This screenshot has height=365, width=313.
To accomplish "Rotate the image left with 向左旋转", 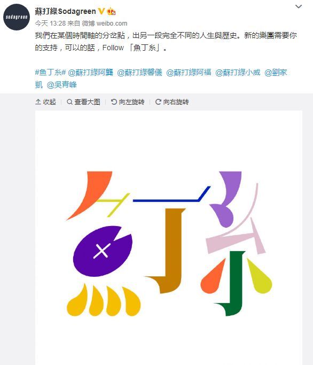I will 128,102.
